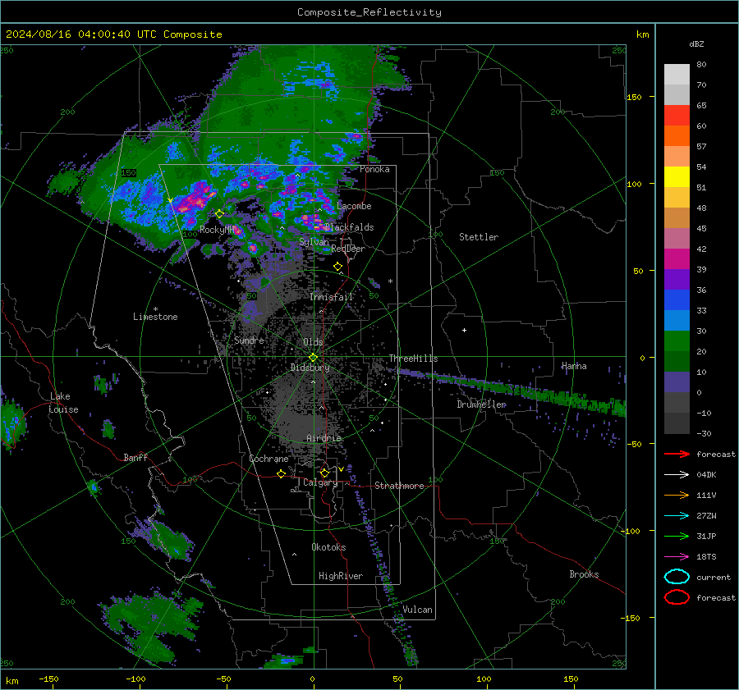Click the green 31JP arrow icon
The height and width of the screenshot is (690, 739).
tap(677, 536)
